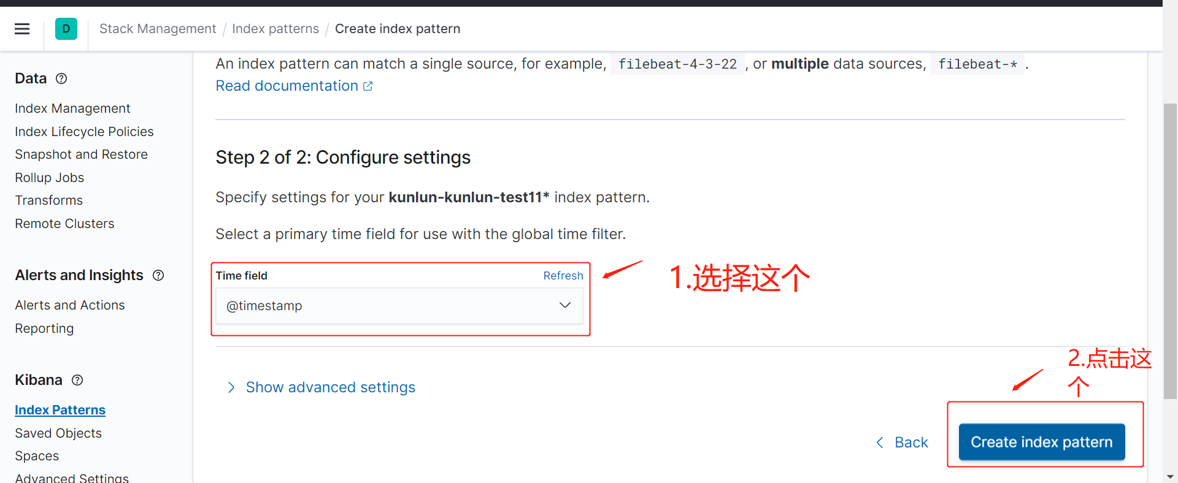1178x483 pixels.
Task: Click the external link icon after Read documentation
Action: [368, 86]
